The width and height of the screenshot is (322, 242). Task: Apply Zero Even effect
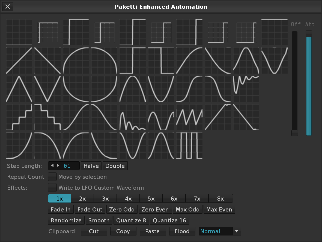pyautogui.click(x=155, y=209)
